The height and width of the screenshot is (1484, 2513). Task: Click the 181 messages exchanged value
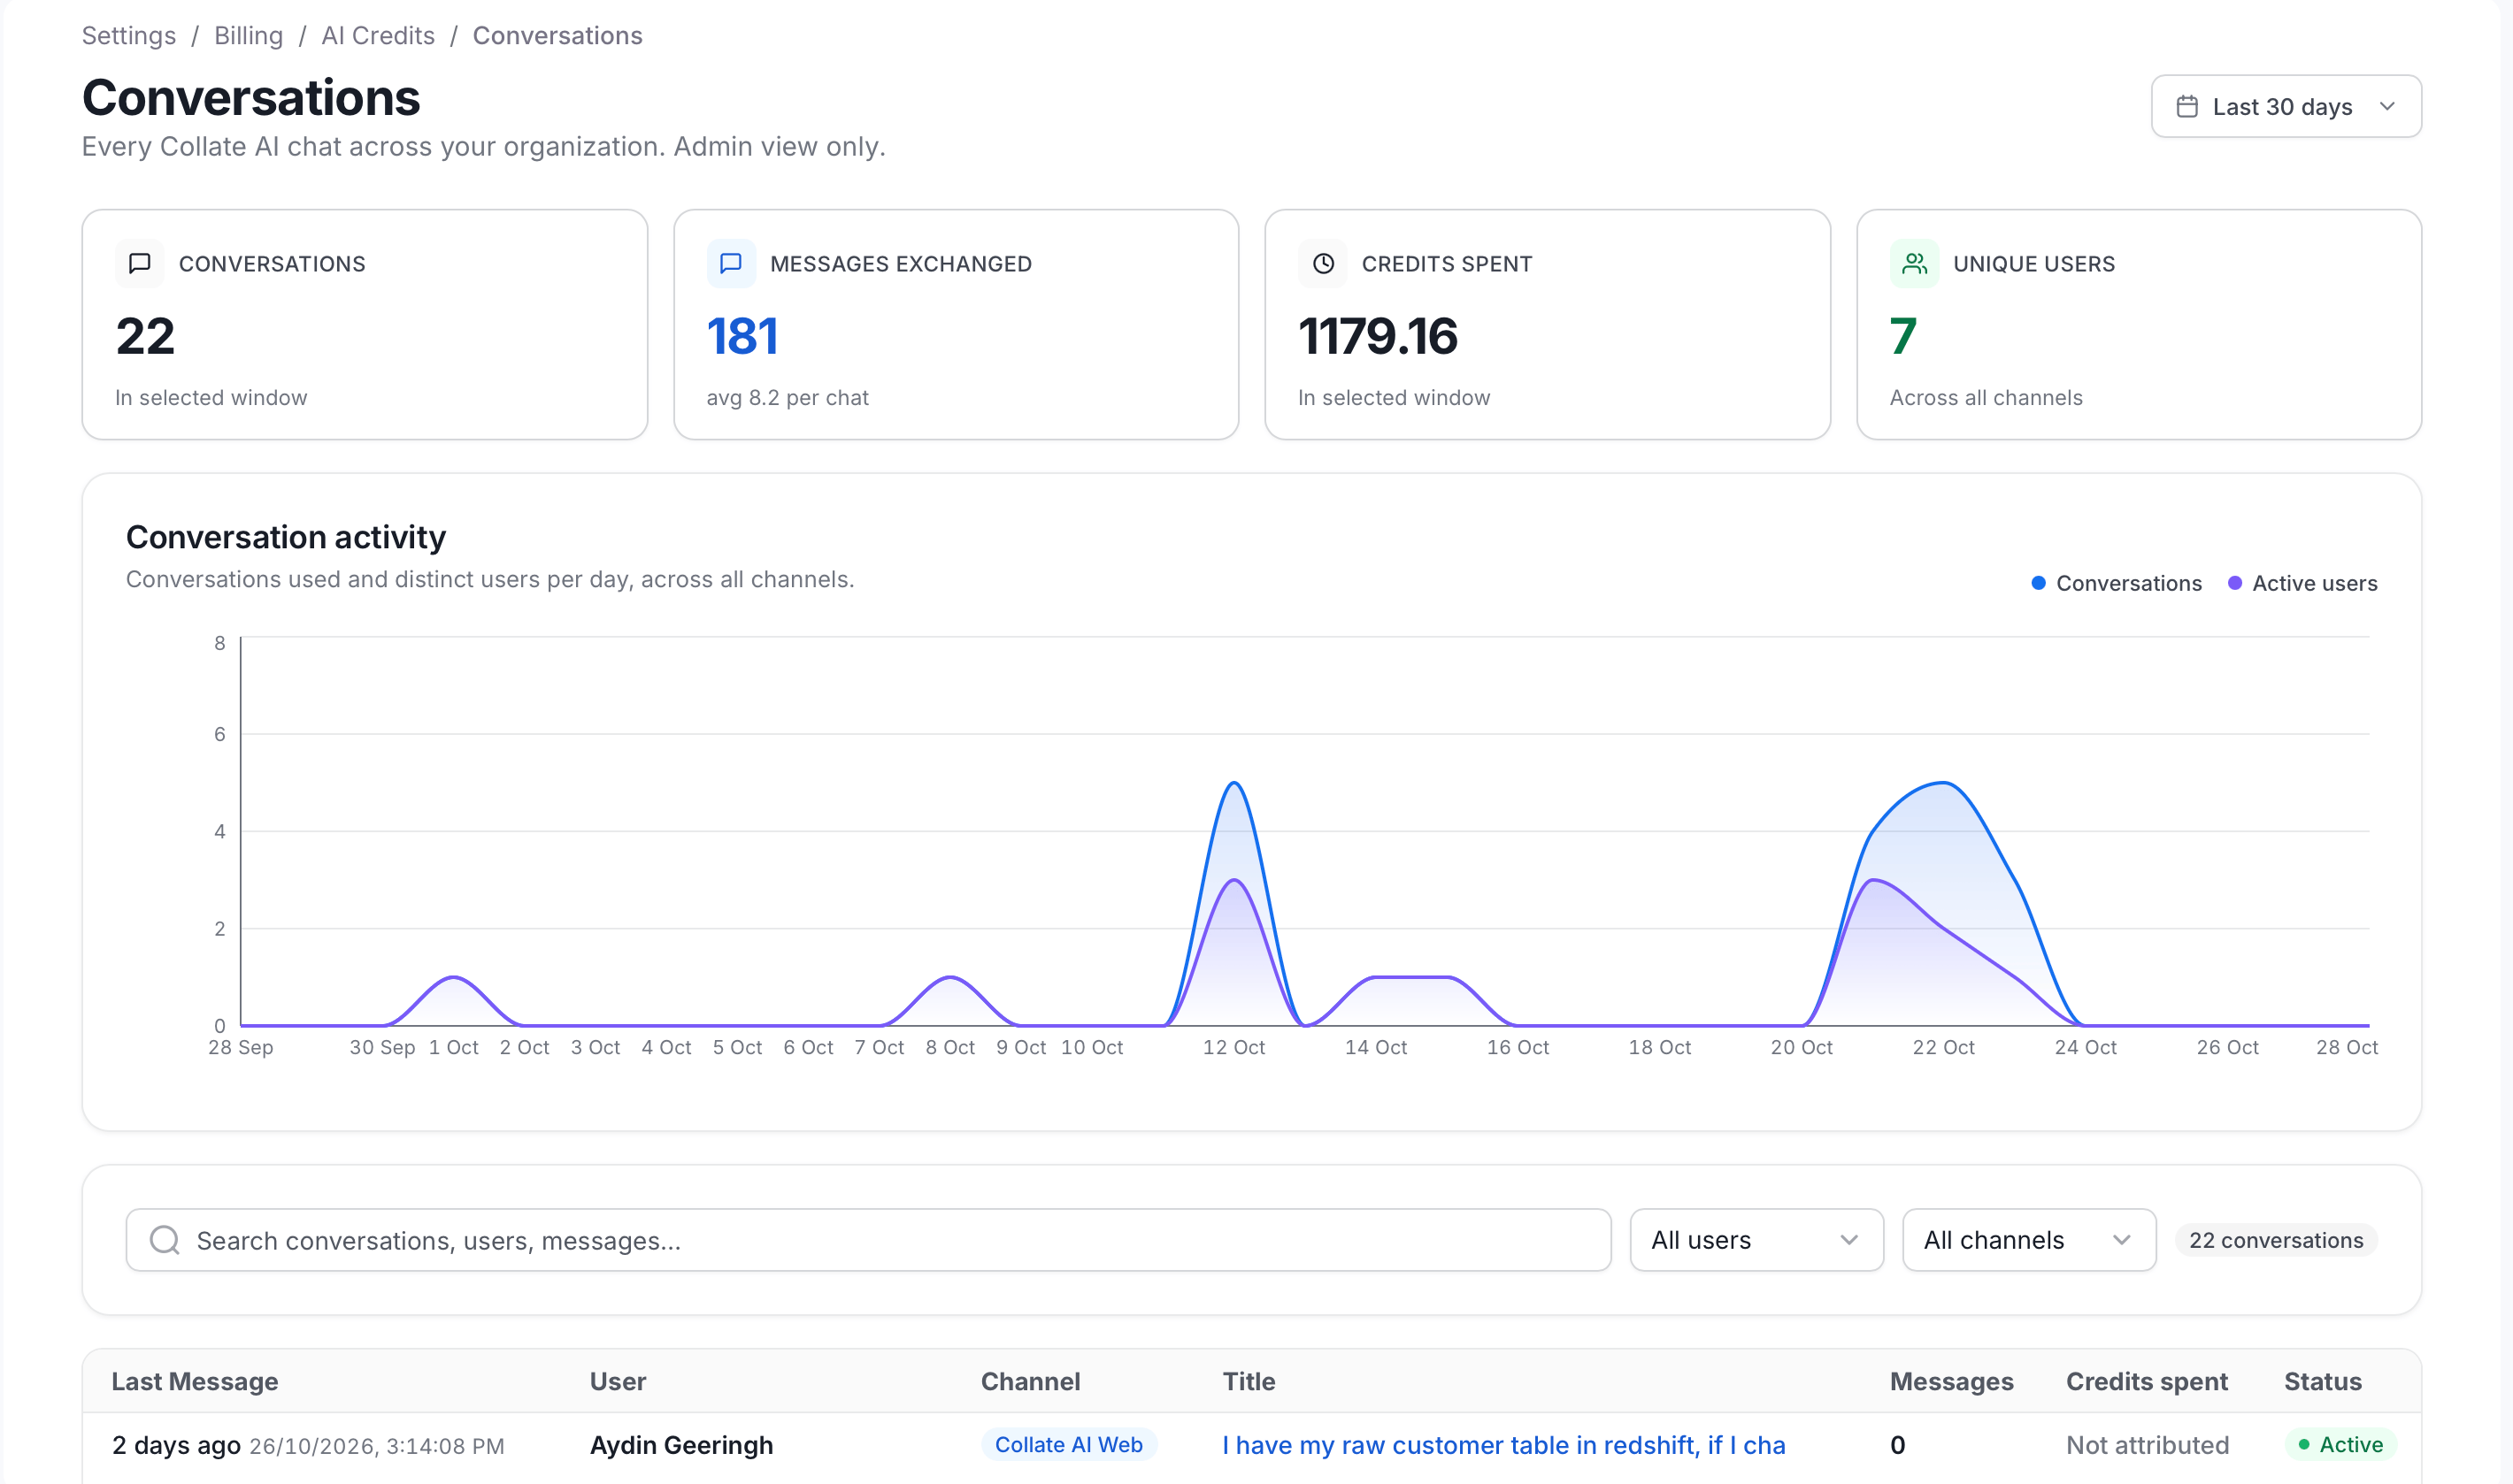(x=742, y=336)
